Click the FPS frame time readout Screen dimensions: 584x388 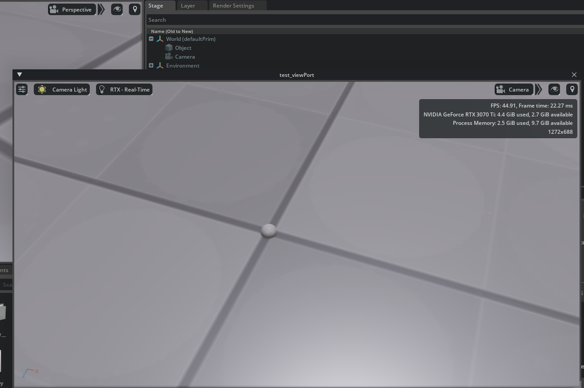tap(532, 106)
